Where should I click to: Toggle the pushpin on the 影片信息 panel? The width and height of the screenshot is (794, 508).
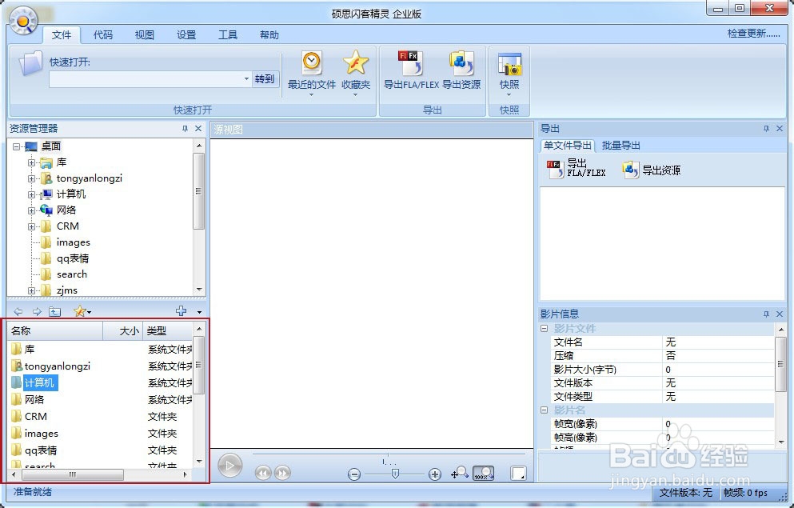[x=766, y=314]
